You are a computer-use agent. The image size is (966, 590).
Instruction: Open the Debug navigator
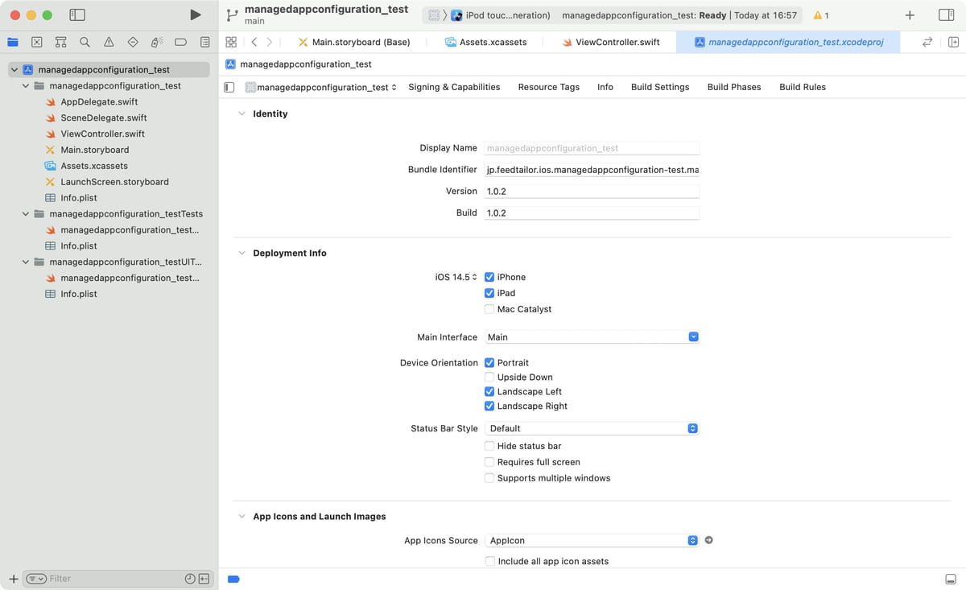coord(157,42)
